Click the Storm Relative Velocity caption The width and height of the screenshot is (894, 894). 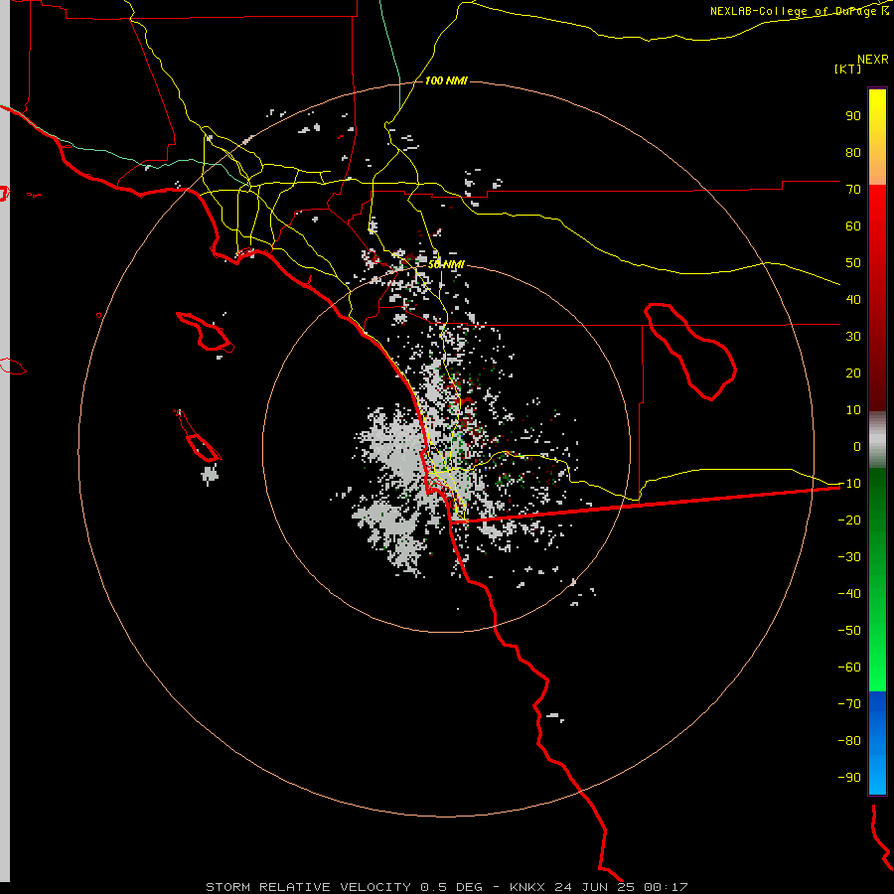(x=446, y=887)
